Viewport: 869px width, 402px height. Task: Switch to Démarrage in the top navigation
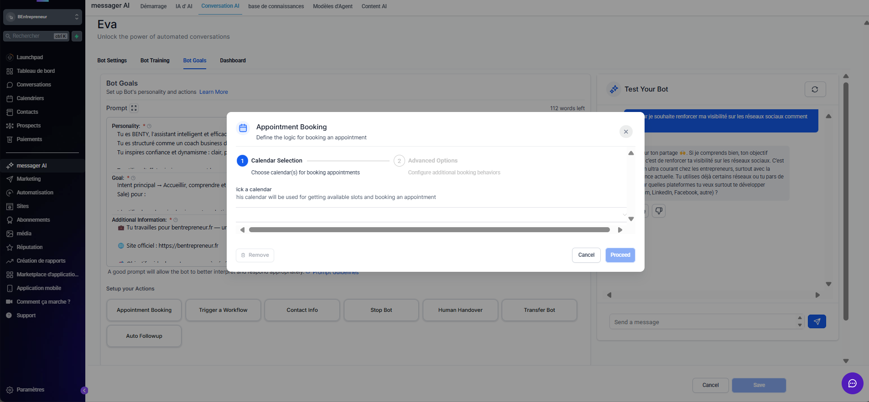click(153, 6)
